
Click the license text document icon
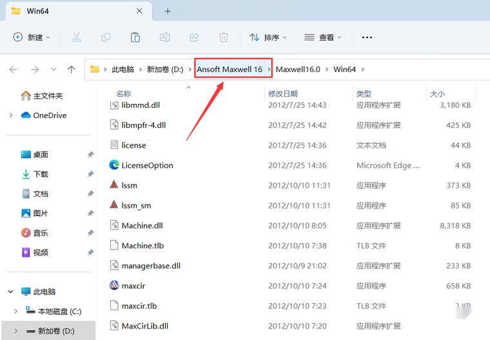114,145
